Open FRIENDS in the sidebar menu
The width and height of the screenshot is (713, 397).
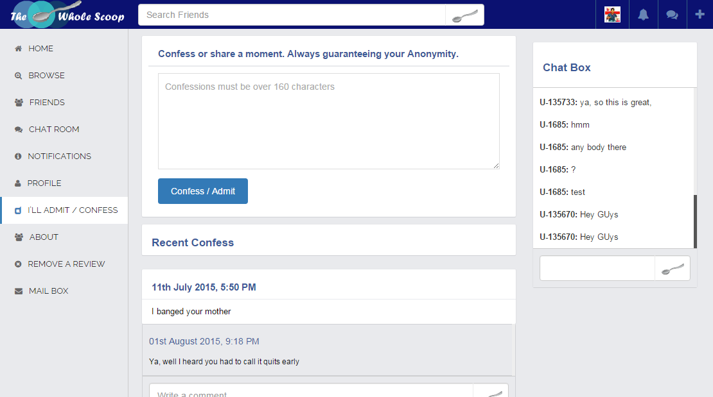click(47, 103)
